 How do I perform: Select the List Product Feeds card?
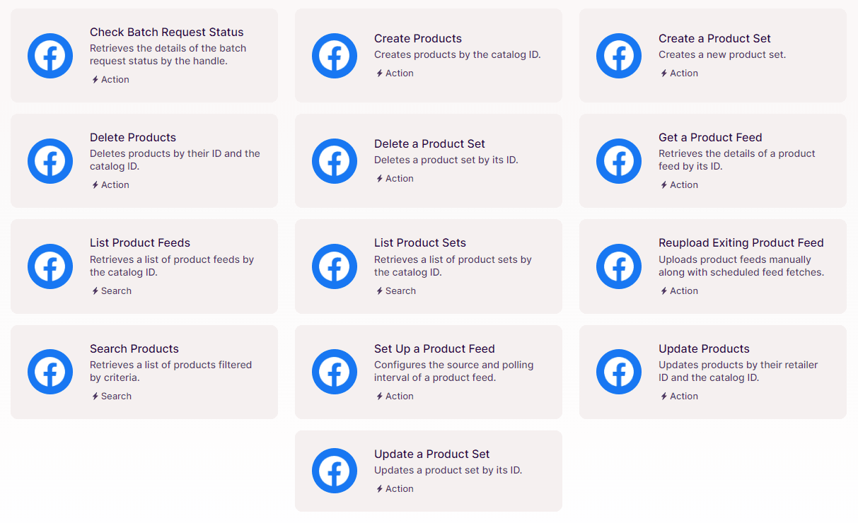pyautogui.click(x=144, y=266)
